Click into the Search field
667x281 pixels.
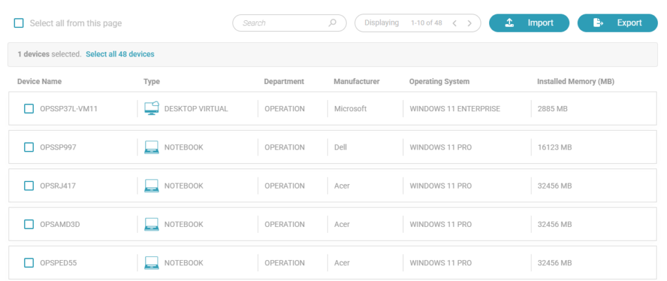(x=281, y=23)
